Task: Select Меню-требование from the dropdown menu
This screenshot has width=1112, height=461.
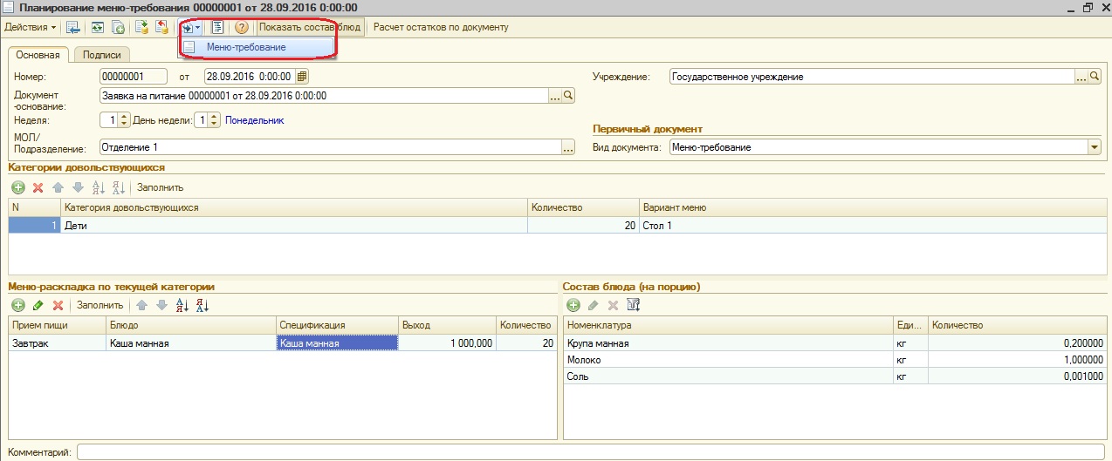Action: coord(245,47)
